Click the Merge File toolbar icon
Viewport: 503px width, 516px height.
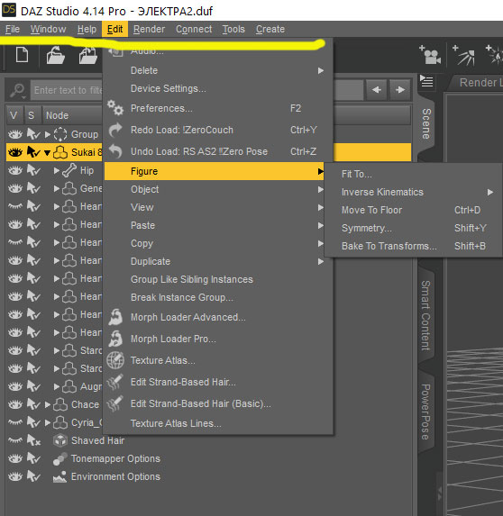pyautogui.click(x=88, y=55)
